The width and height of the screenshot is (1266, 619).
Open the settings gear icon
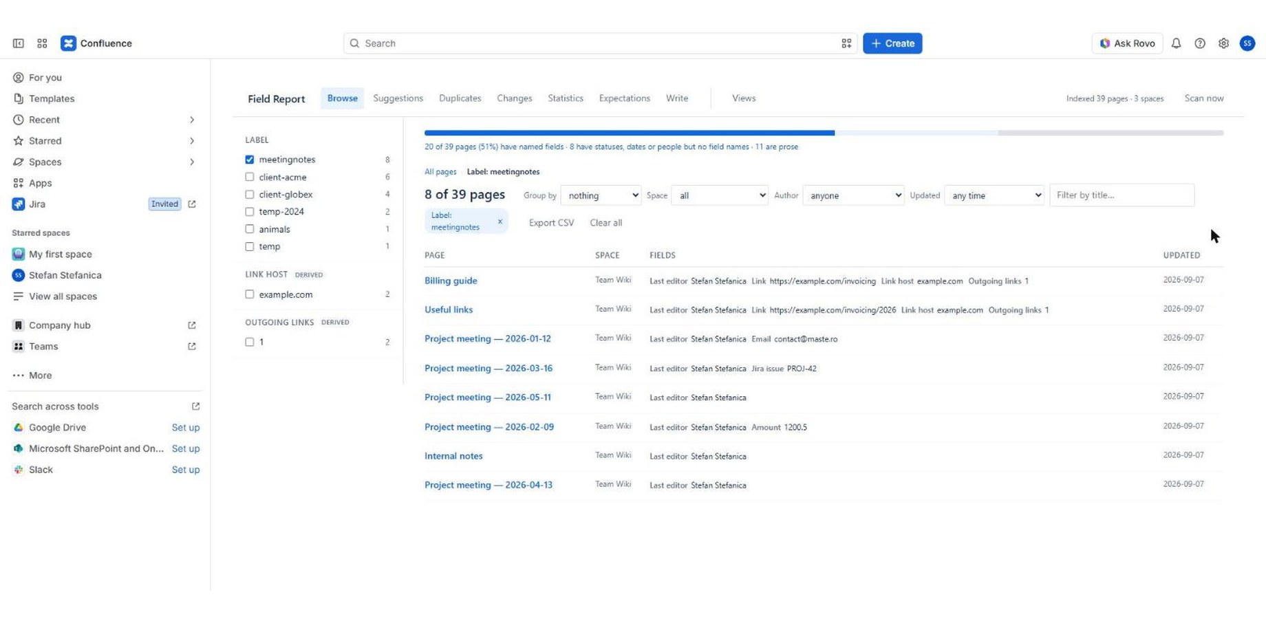(1223, 43)
